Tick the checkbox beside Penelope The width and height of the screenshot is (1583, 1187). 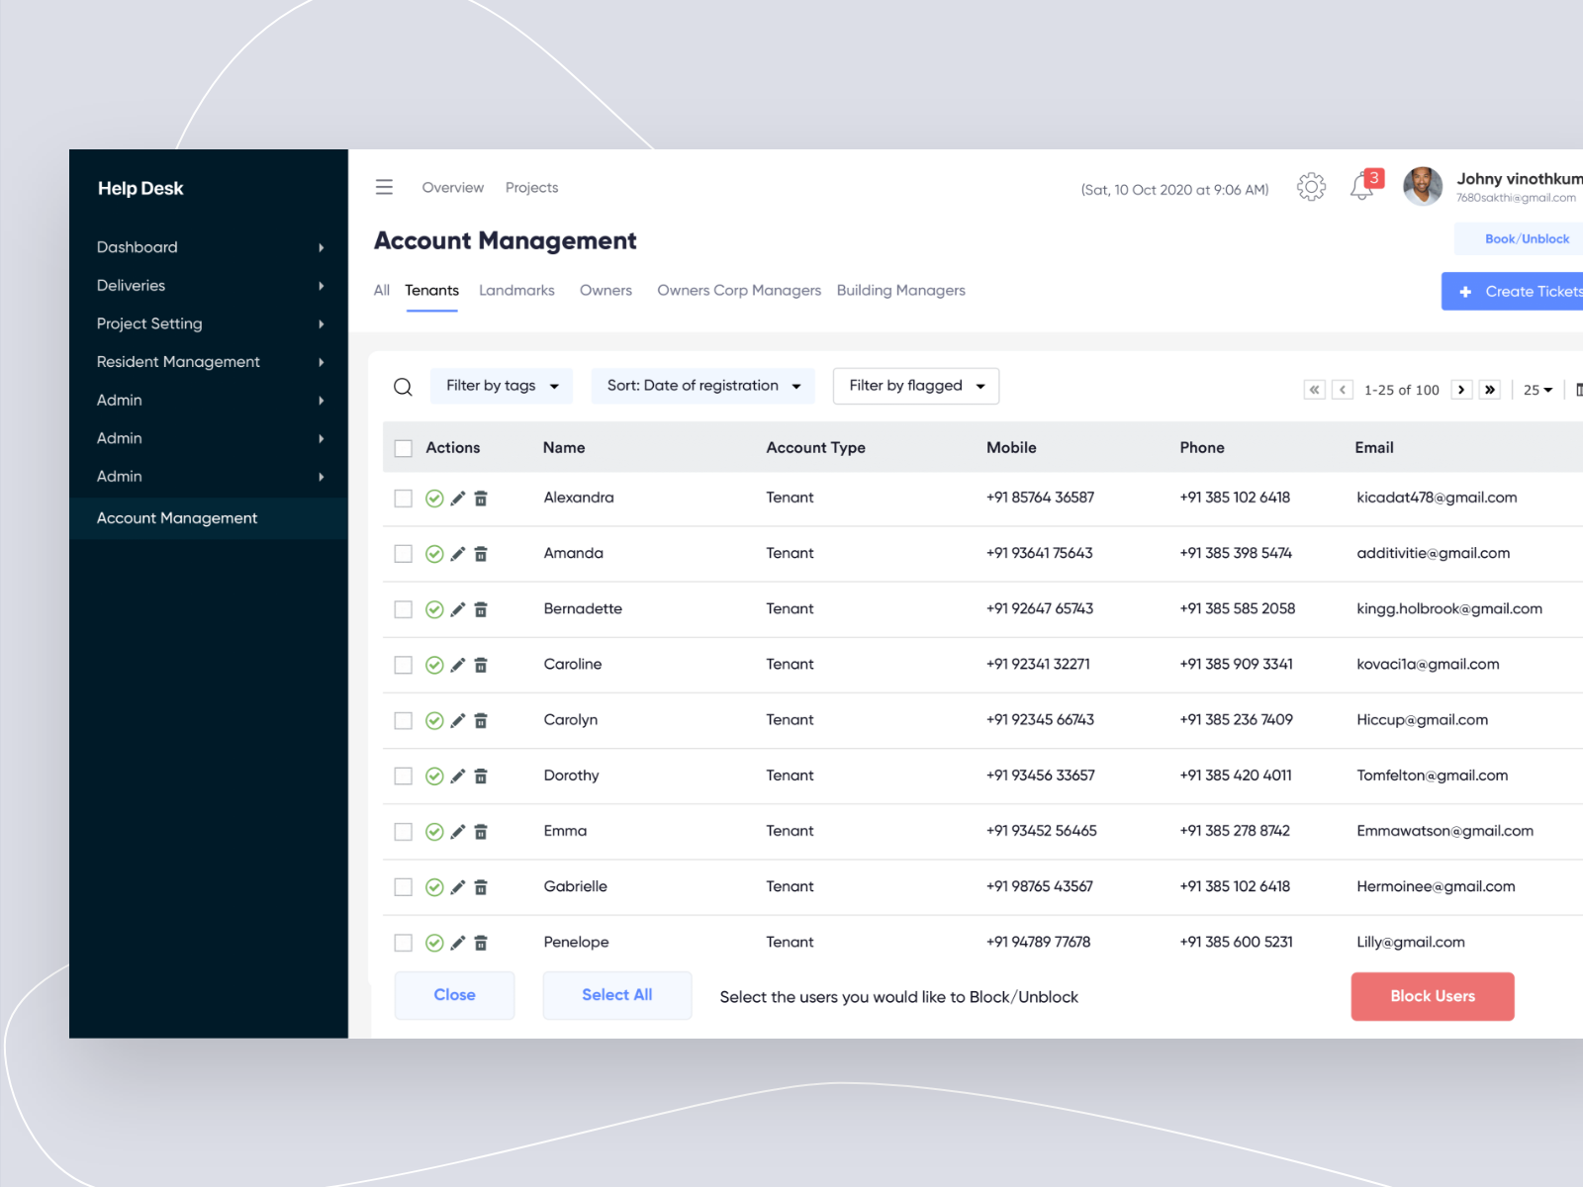[x=403, y=943]
